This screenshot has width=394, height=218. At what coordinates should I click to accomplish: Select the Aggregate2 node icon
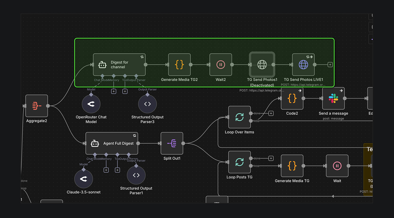37,106
